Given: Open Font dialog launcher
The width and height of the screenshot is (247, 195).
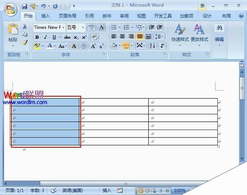Looking at the screenshot, I should point(103,54).
